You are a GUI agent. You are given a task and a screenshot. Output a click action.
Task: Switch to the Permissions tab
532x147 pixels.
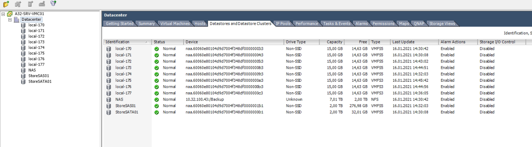pyautogui.click(x=383, y=24)
